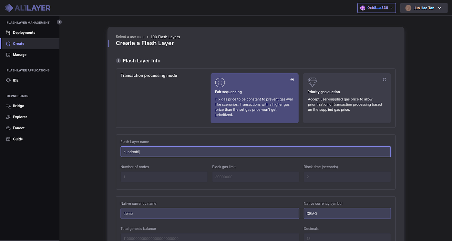The width and height of the screenshot is (452, 241).
Task: Click inside the Flash Layer name field
Action: [x=256, y=152]
